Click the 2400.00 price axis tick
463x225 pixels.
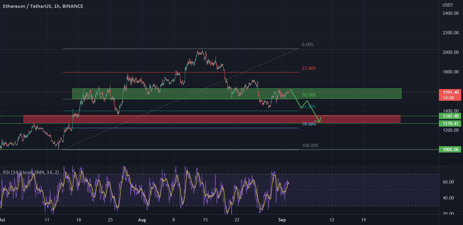point(450,13)
